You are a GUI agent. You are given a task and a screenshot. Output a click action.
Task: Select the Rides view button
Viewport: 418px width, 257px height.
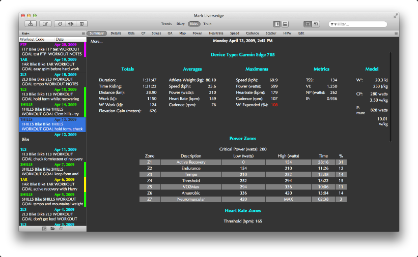pyautogui.click(x=194, y=24)
